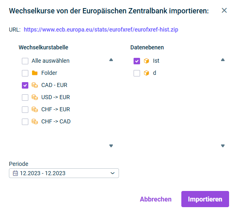Enable the USD -> EUR checkbox
Viewport: 238px width, 212px height.
click(x=25, y=98)
